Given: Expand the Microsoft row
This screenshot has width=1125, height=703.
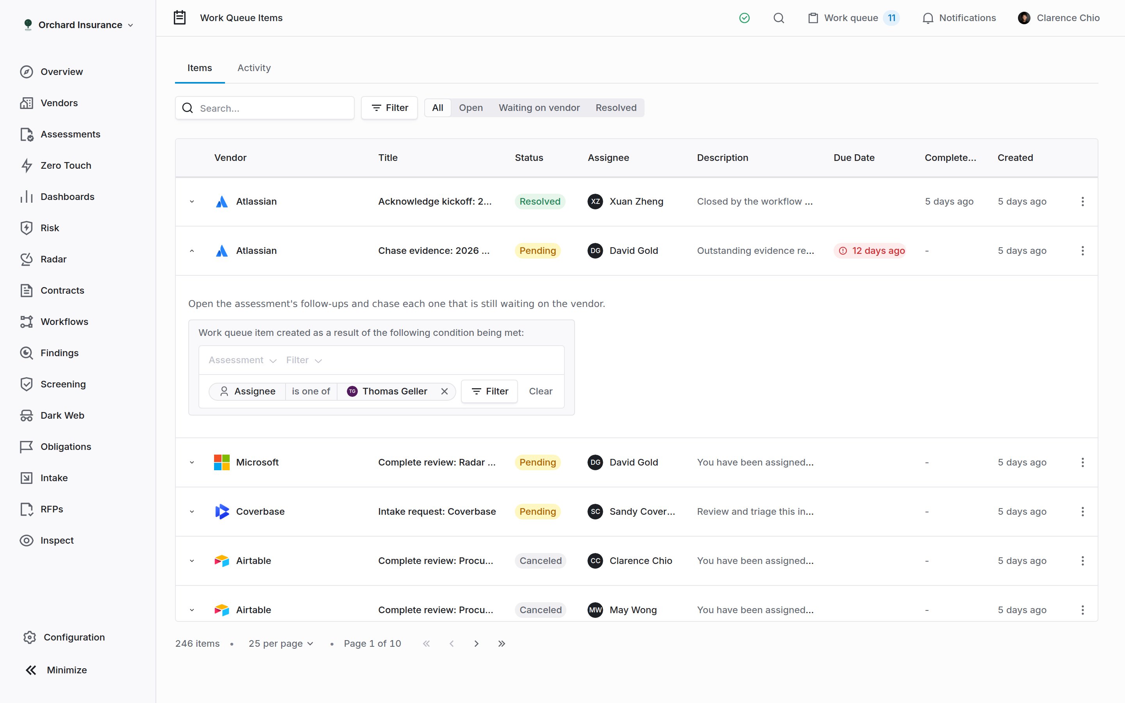Looking at the screenshot, I should click(x=191, y=462).
